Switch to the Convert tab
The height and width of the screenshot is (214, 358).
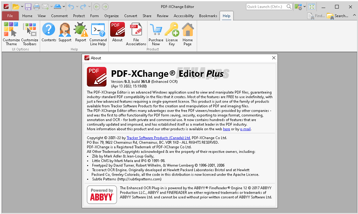click(x=131, y=16)
